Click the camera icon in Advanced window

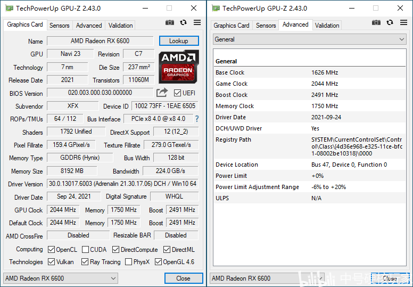point(376,23)
